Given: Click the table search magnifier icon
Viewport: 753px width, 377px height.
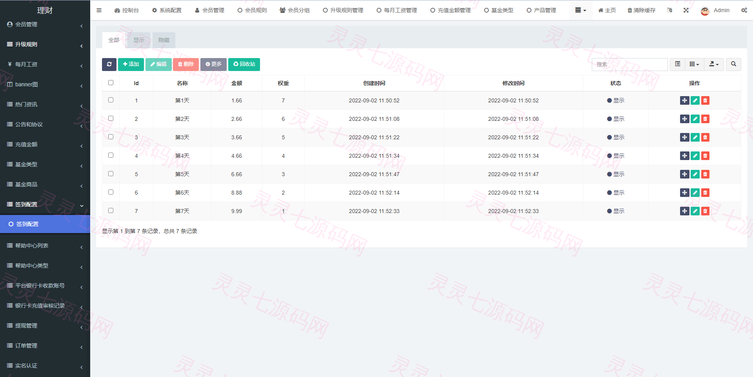Looking at the screenshot, I should (x=733, y=64).
